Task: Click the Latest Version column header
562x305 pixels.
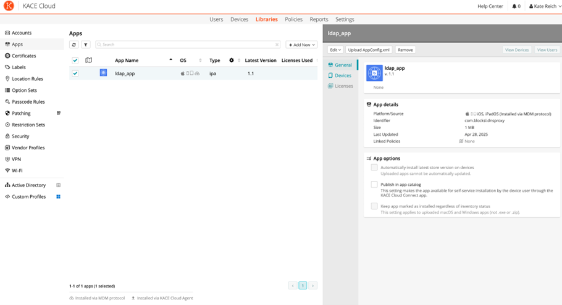Action: pos(261,61)
